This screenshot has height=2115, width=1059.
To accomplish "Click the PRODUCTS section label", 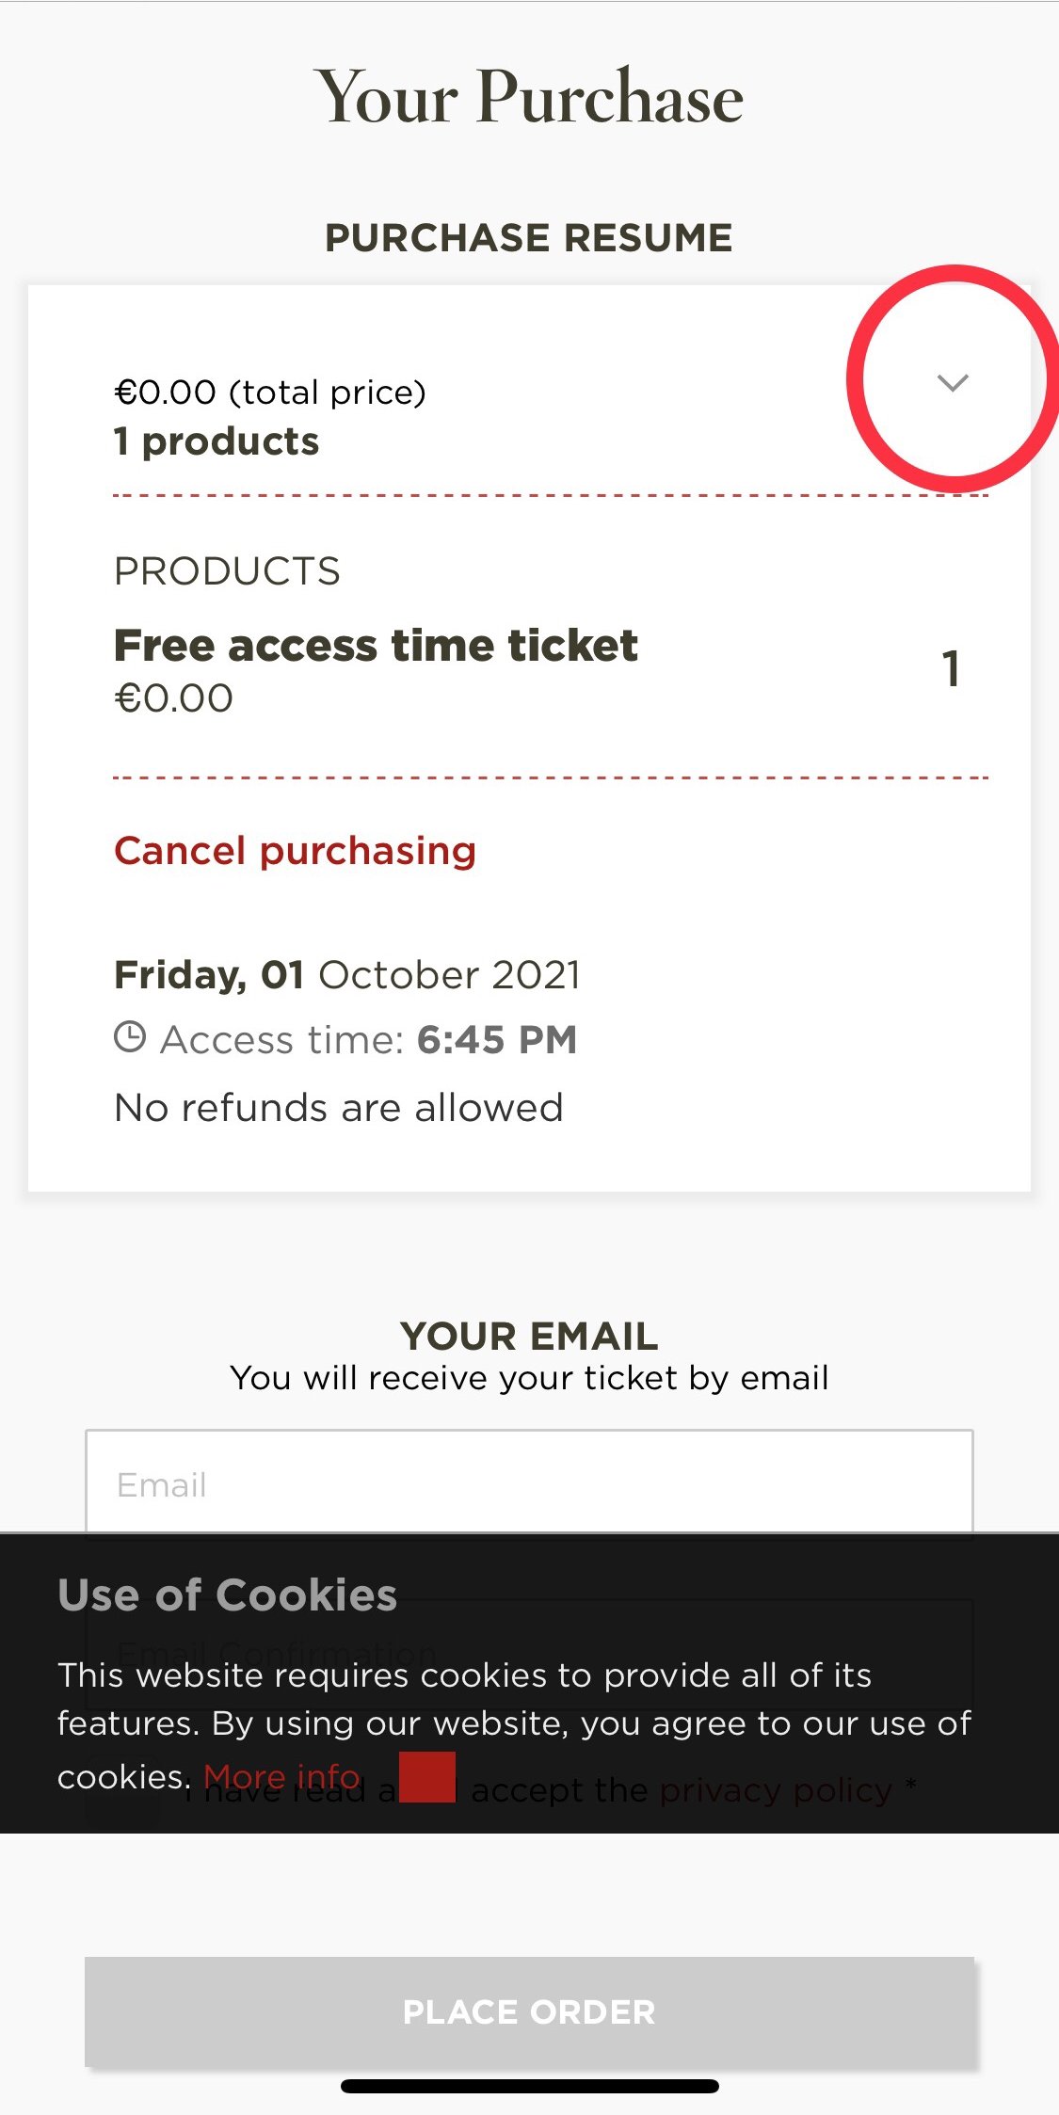I will (227, 571).
